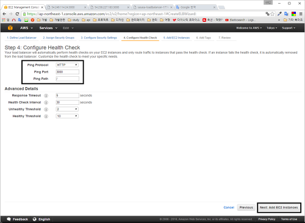Show info for Unhealthy Threshold
305x223 pixels.
click(46, 110)
